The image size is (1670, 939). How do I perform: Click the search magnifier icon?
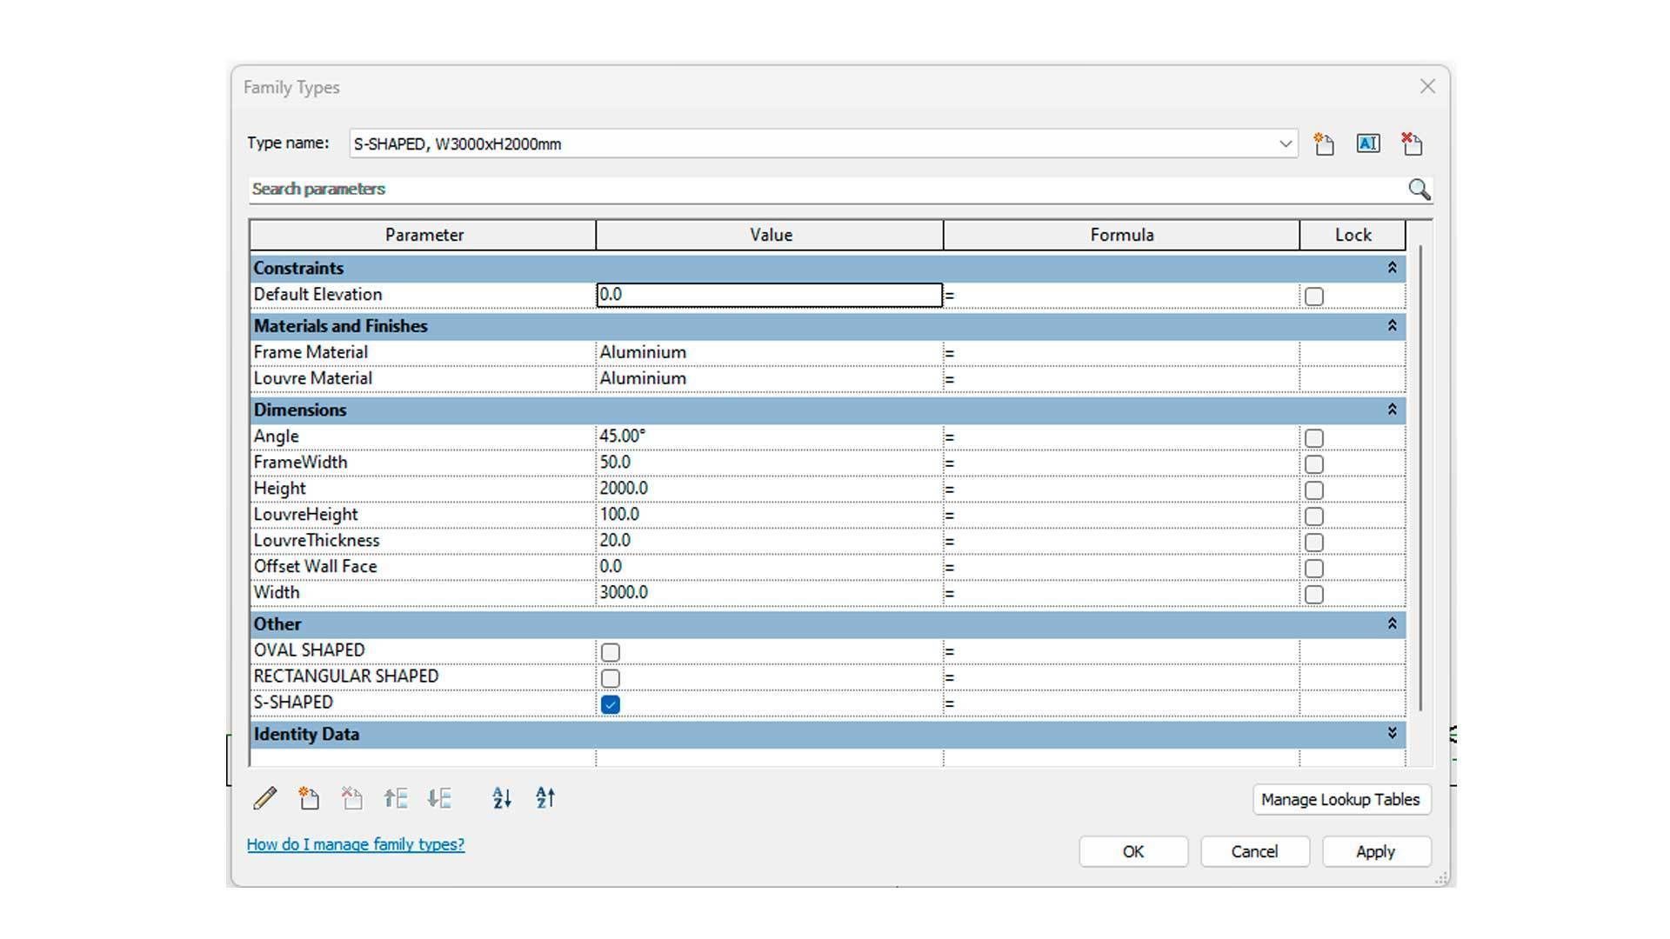(x=1419, y=190)
